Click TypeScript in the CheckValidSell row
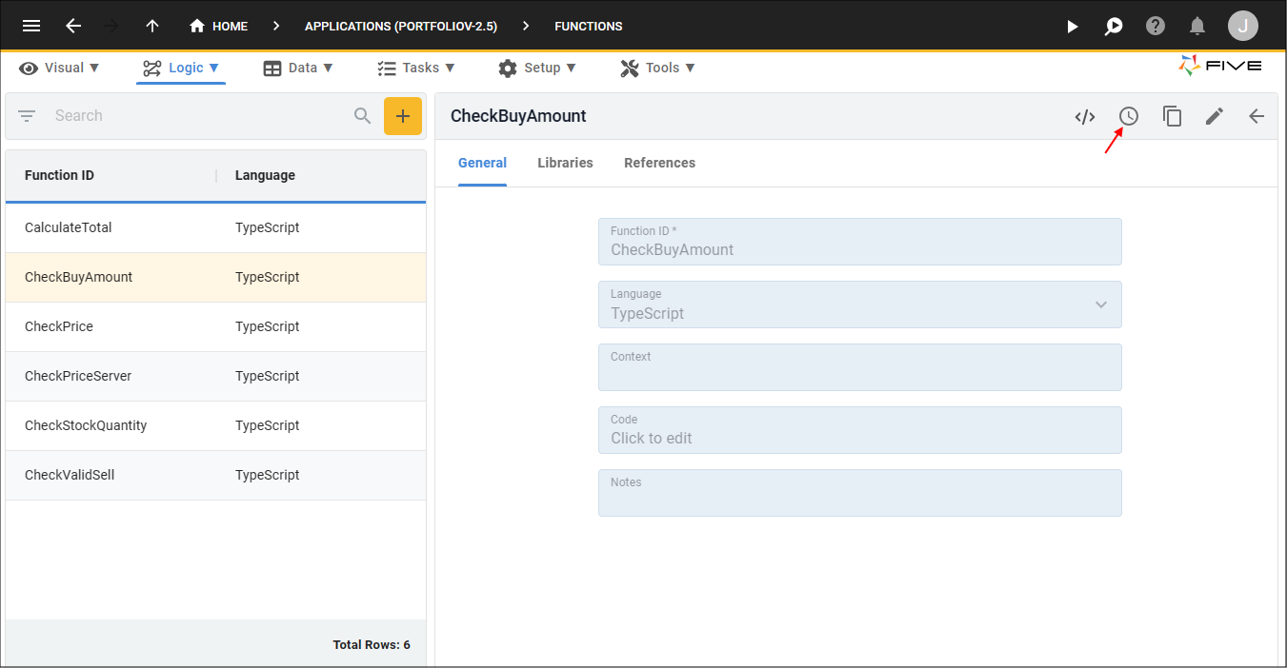 (x=267, y=475)
